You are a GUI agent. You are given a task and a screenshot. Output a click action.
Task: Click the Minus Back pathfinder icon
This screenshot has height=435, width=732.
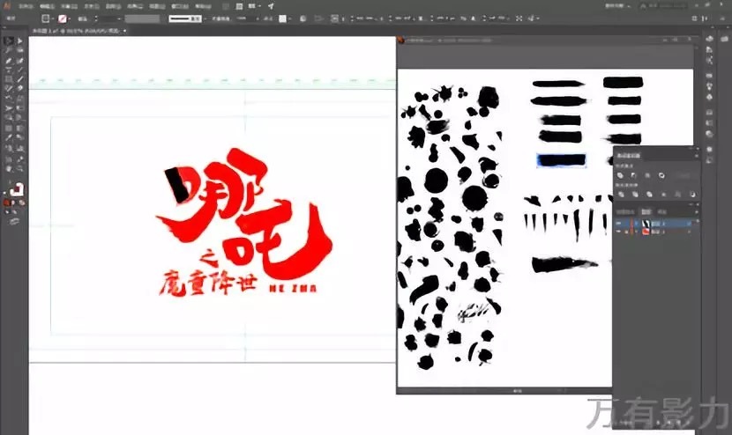(x=691, y=194)
